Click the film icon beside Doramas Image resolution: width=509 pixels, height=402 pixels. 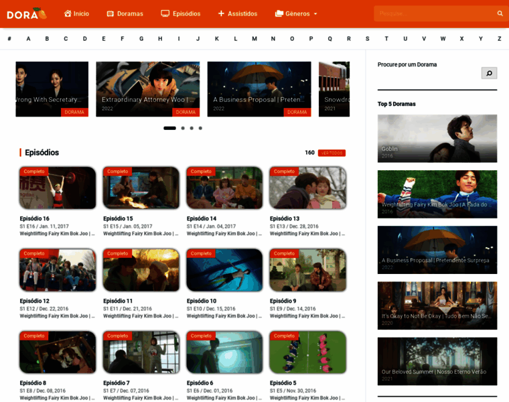tap(111, 13)
